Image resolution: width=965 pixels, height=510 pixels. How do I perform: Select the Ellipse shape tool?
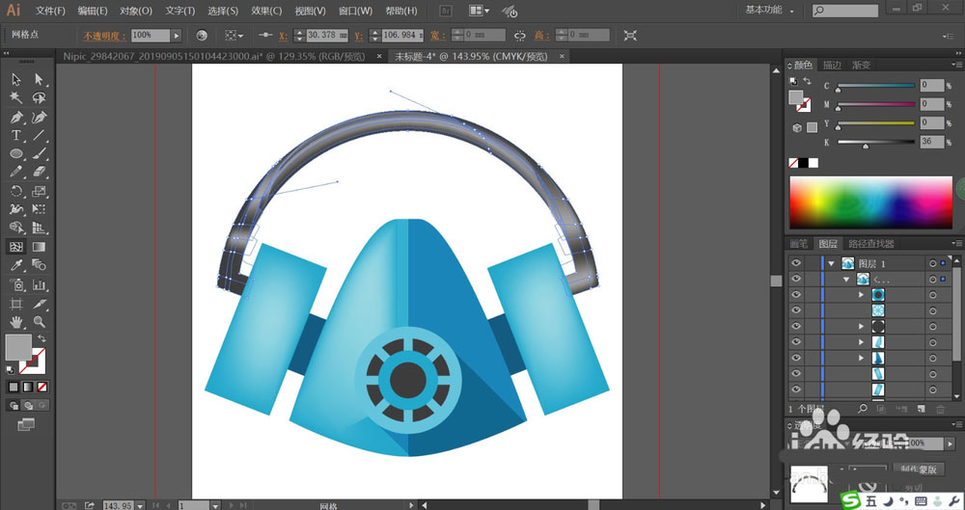pyautogui.click(x=16, y=153)
